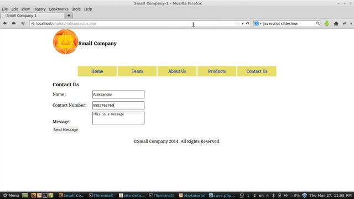Open the History menu
Viewport: 354px width, 199px height.
point(39,9)
